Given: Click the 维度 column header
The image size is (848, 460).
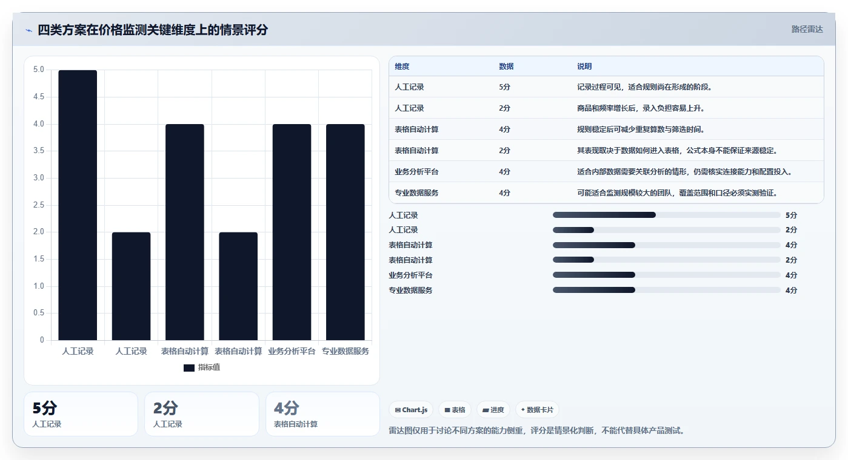Looking at the screenshot, I should pyautogui.click(x=402, y=67).
